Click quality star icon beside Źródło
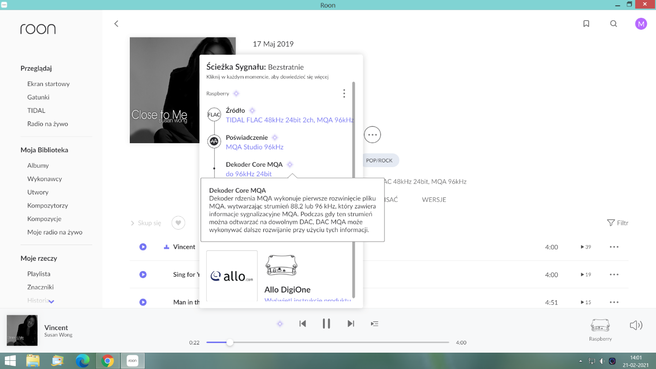The height and width of the screenshot is (369, 656). 252,111
